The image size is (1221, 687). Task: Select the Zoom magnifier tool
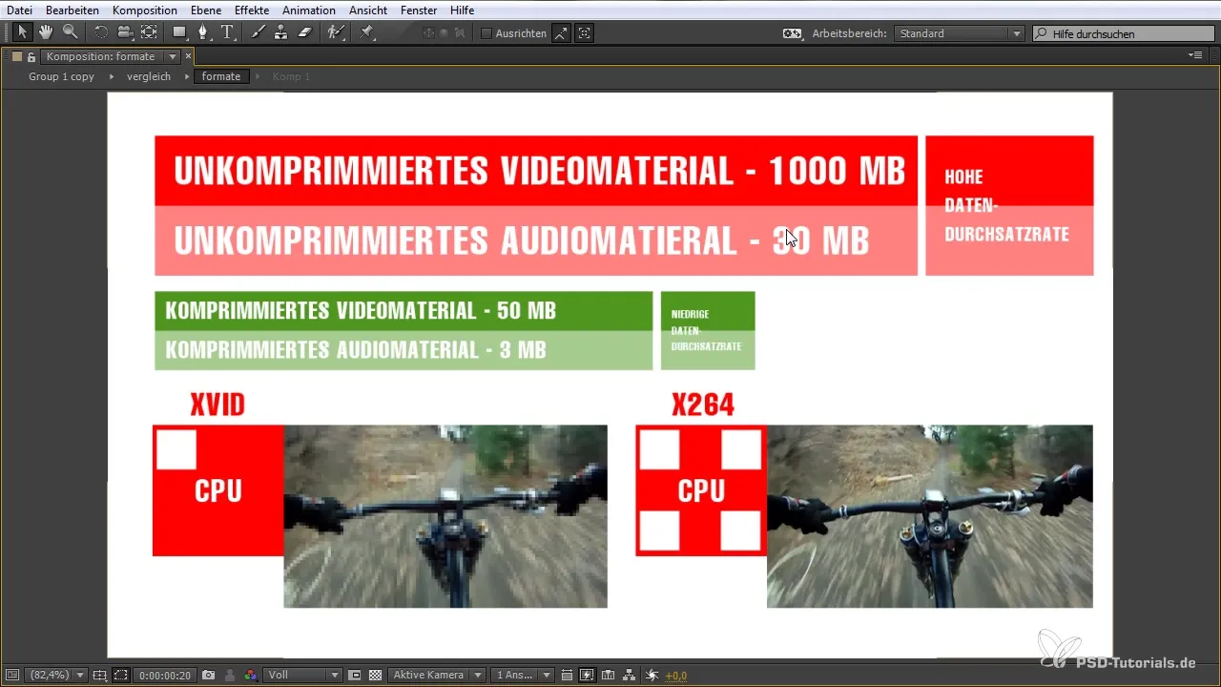[x=70, y=32]
